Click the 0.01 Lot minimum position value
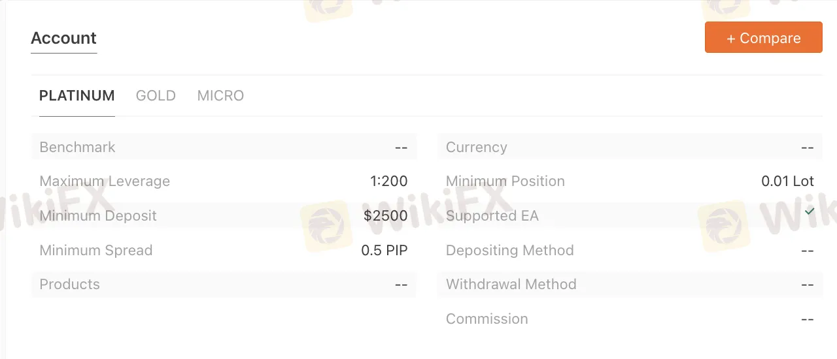 787,181
